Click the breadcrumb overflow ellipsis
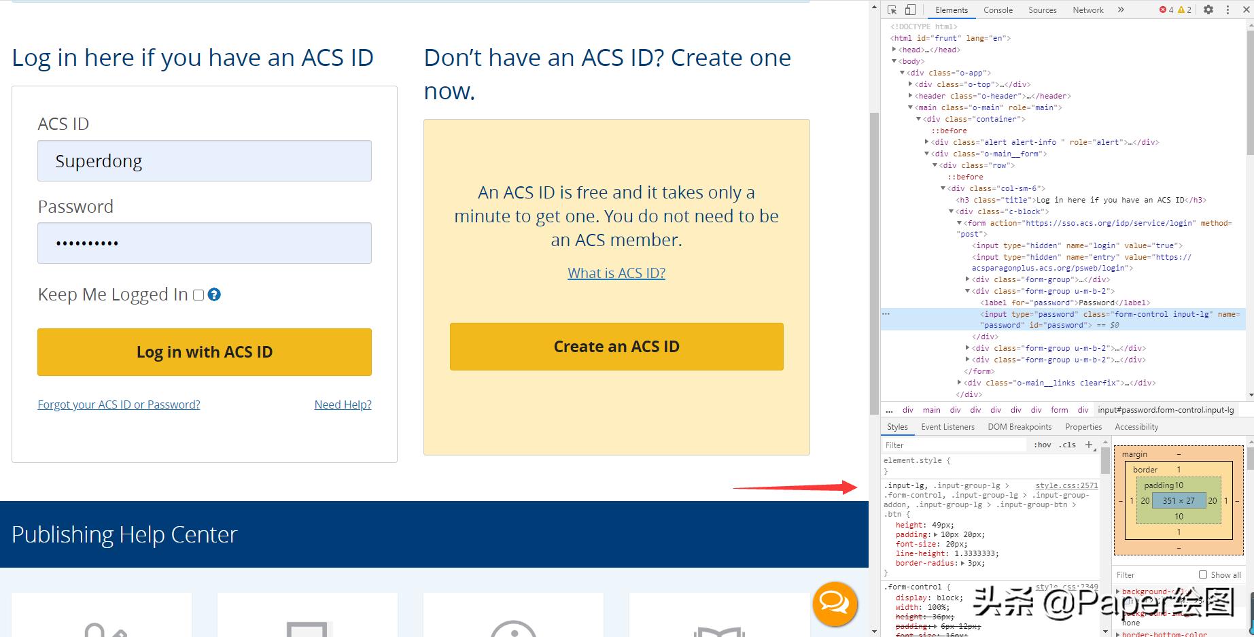 (x=889, y=410)
